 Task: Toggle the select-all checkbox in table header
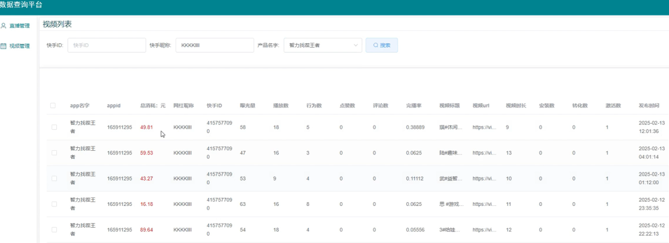tap(53, 106)
